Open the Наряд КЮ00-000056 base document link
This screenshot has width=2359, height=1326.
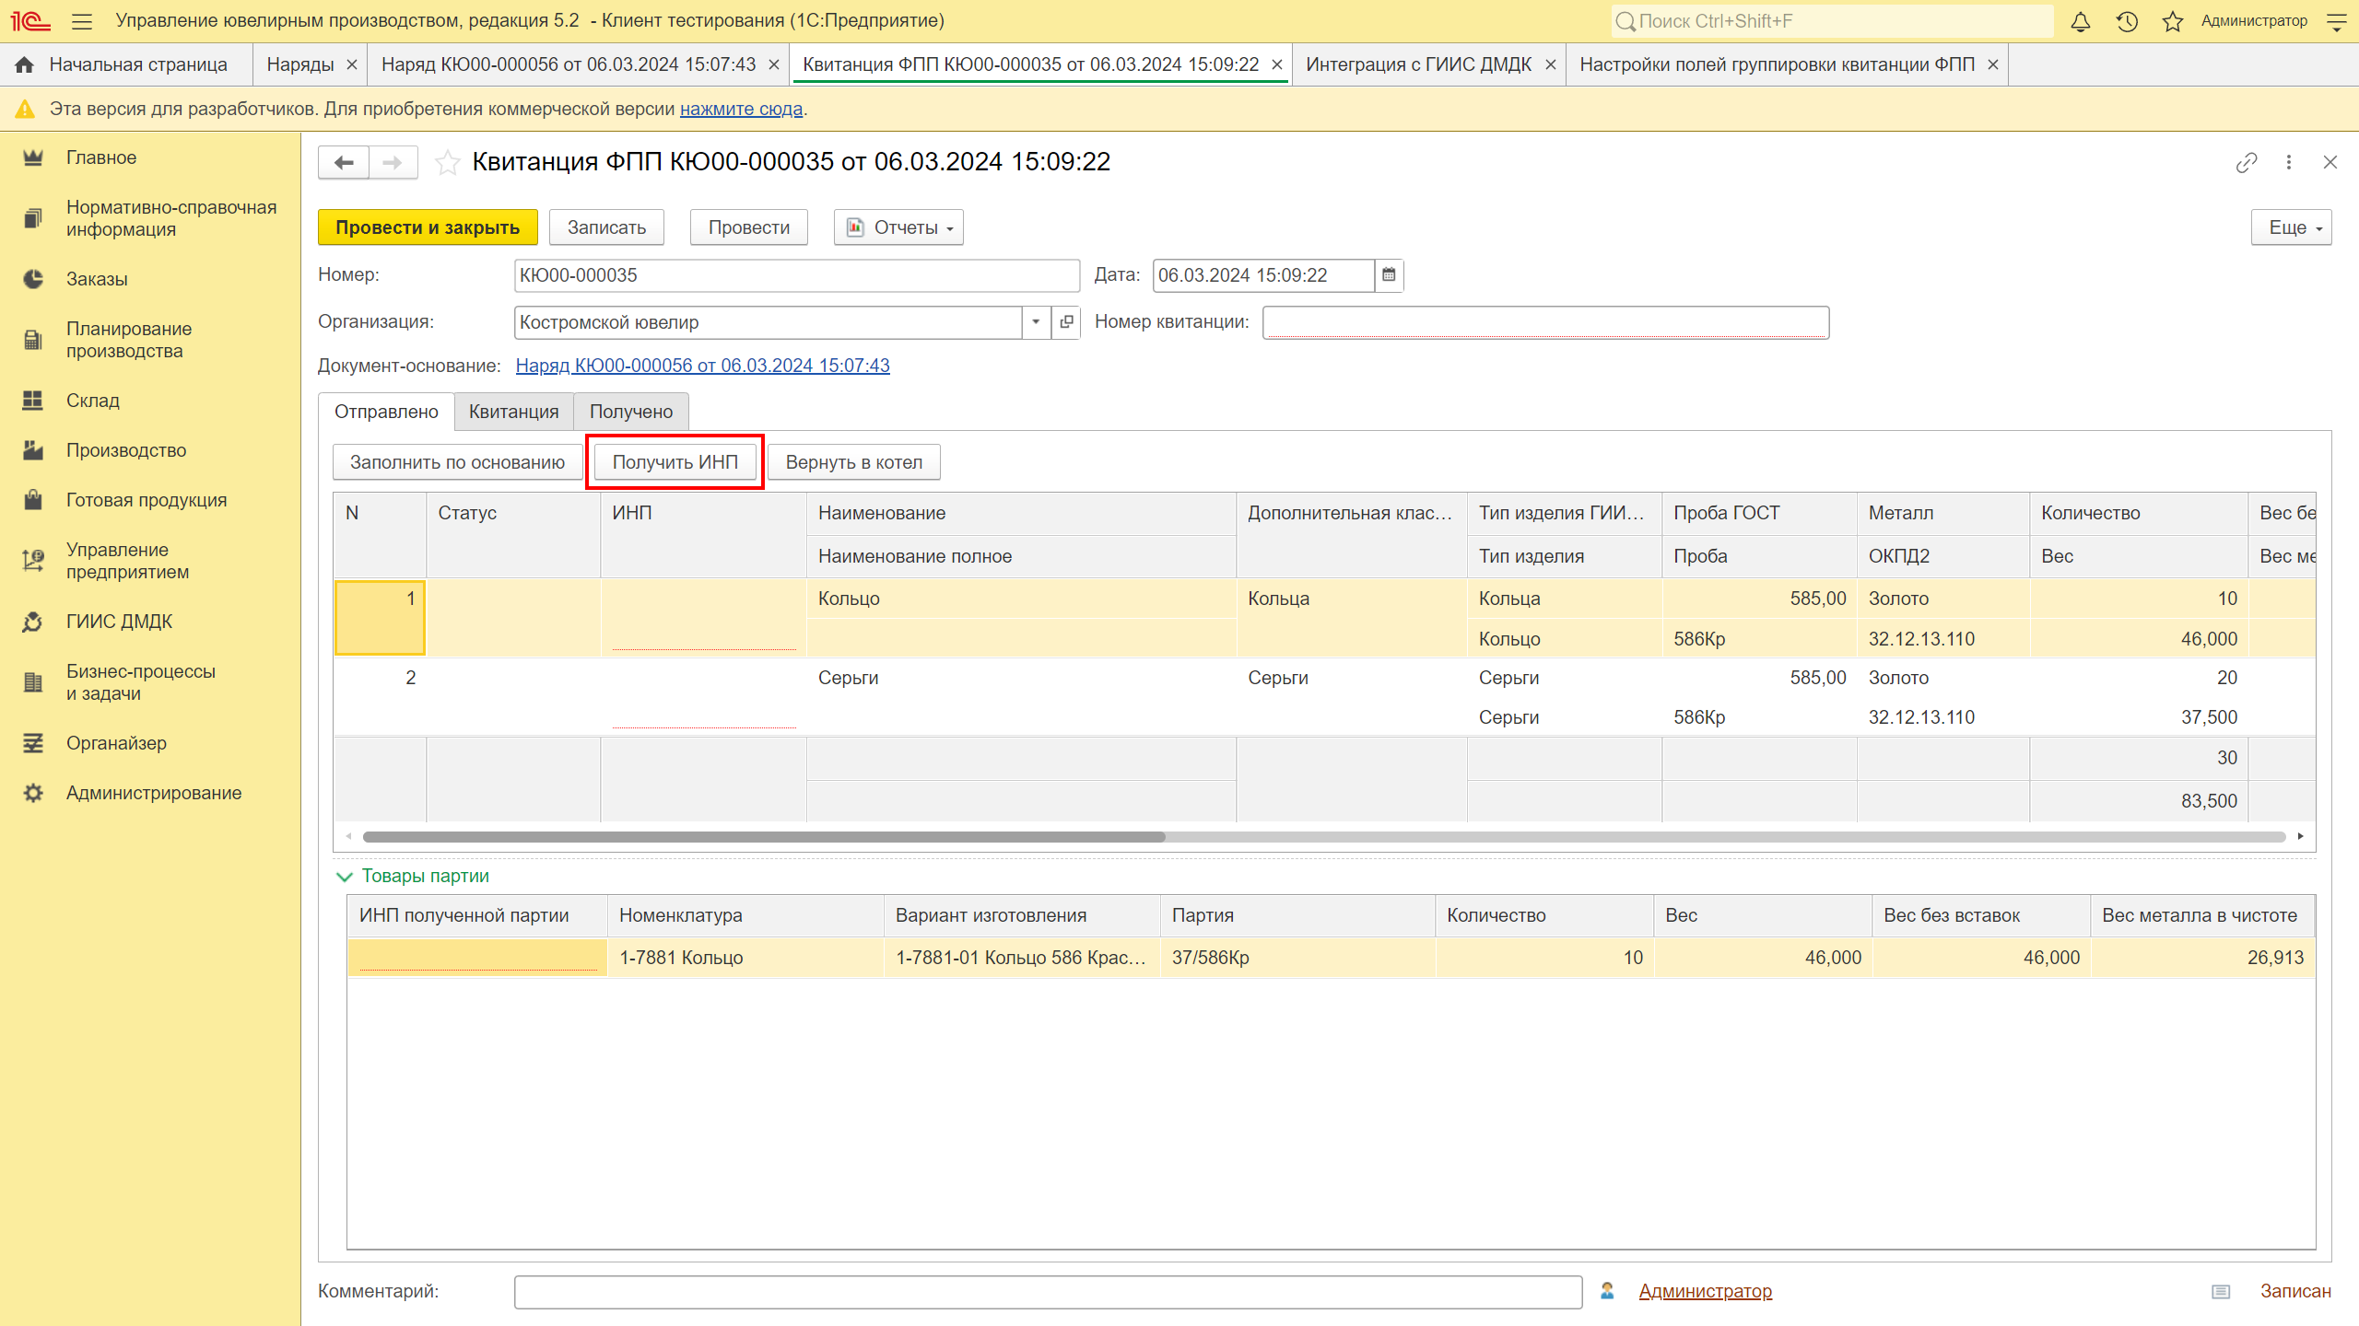tap(702, 366)
